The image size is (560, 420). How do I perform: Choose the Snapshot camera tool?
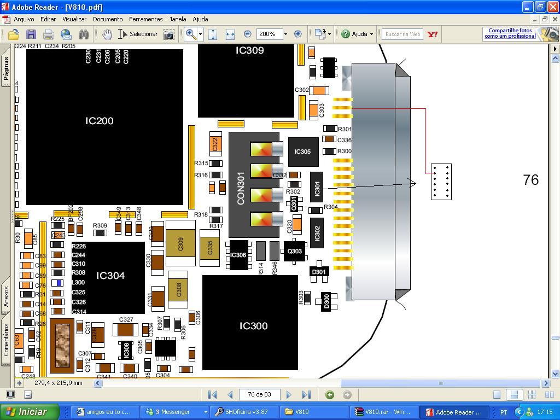(x=168, y=34)
